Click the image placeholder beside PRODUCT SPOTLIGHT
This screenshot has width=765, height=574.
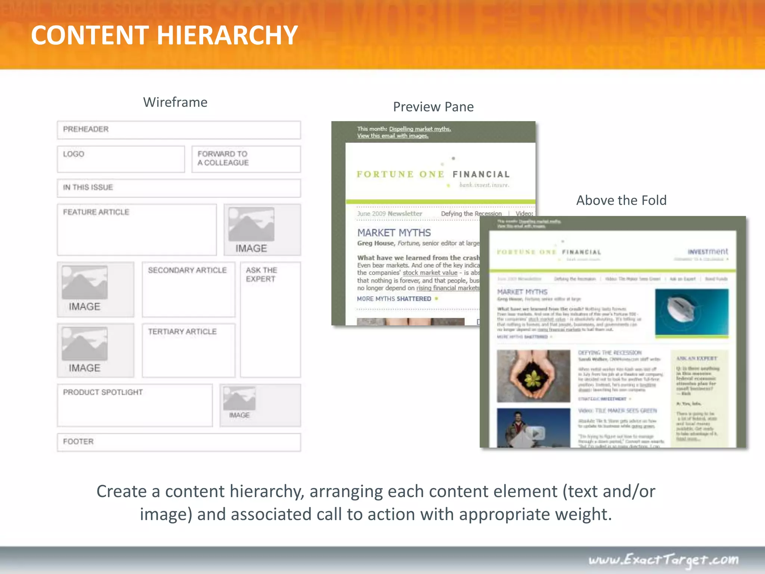[x=260, y=405]
